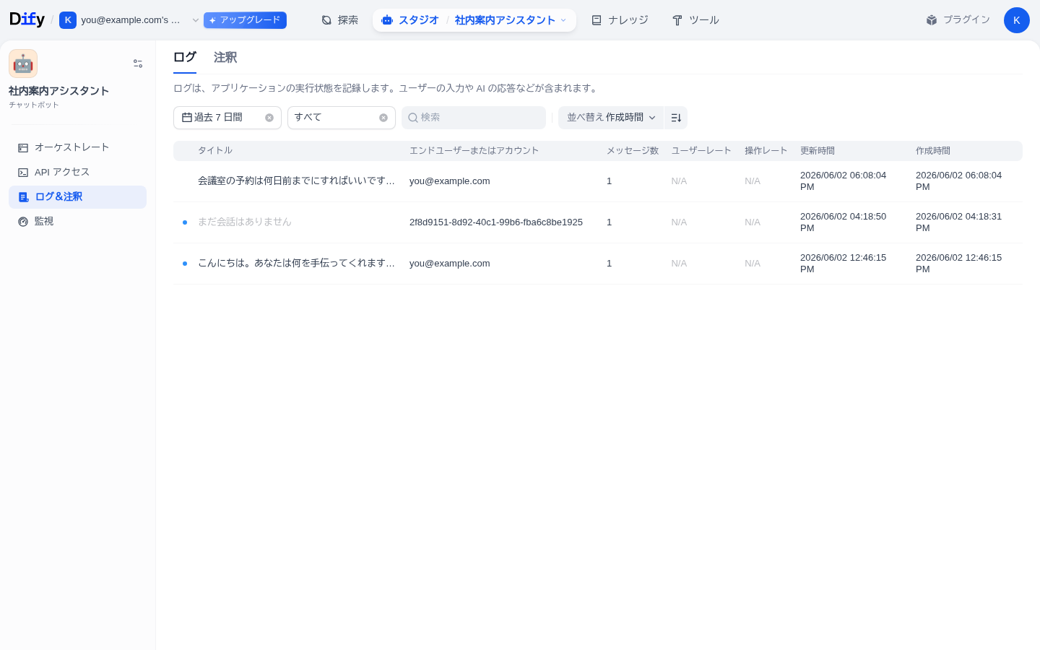Screen dimensions: 1040x650
Task: Open the user account K avatar
Action: click(1017, 20)
